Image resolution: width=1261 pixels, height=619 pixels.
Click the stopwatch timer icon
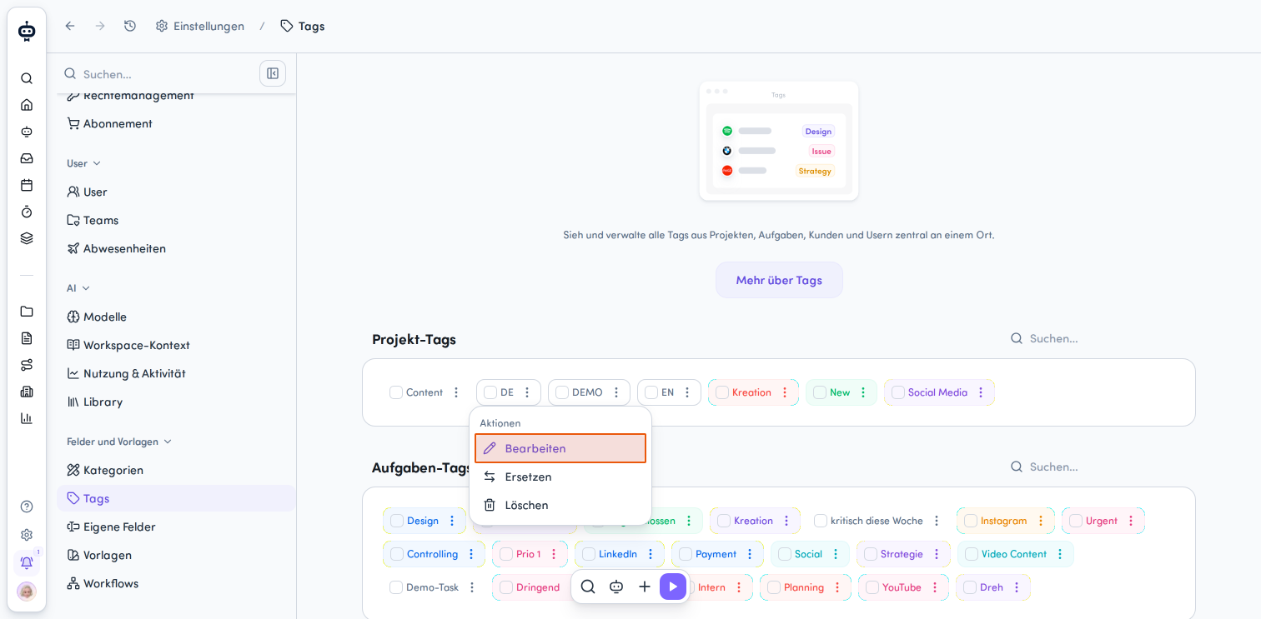[x=27, y=212]
